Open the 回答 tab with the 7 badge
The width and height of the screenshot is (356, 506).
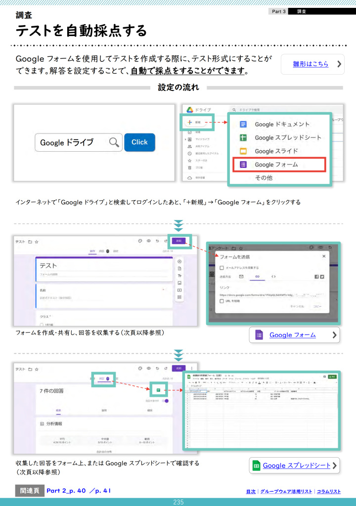tap(104, 379)
